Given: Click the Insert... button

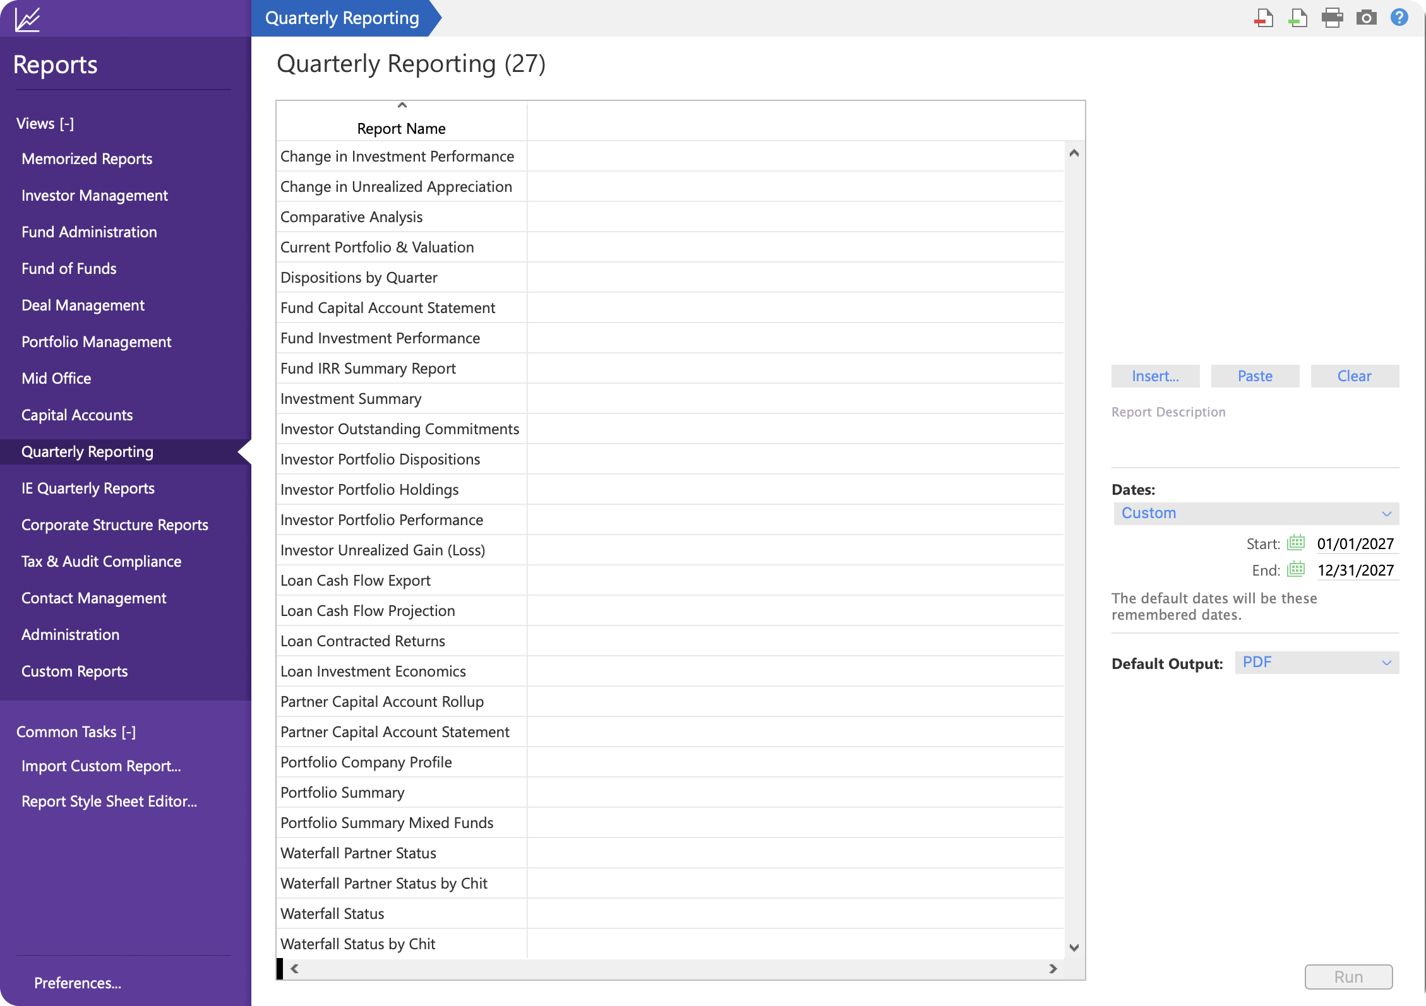Looking at the screenshot, I should [1155, 376].
